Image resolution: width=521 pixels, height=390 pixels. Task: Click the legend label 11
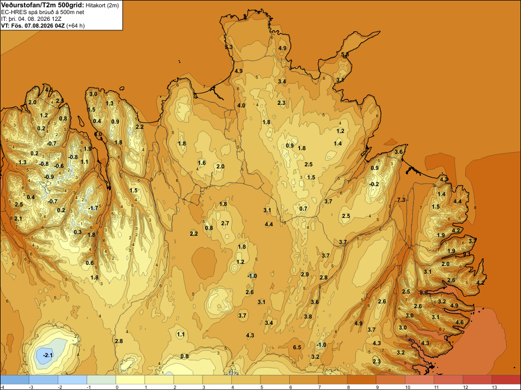tap(436, 387)
